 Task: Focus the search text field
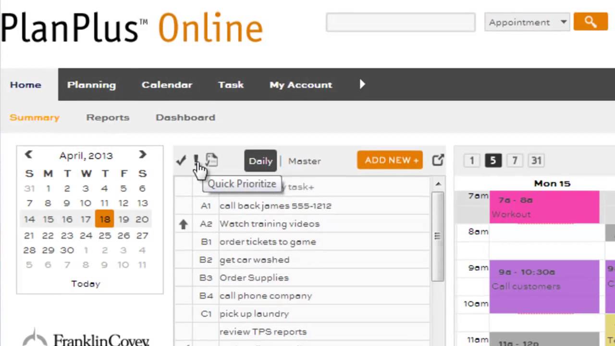pos(401,22)
